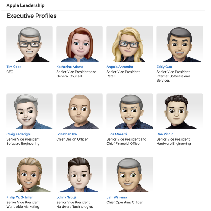Viewport: 211px width, 211px height.
Task: Visit the Angela Ahrendts name link
Action: click(120, 67)
